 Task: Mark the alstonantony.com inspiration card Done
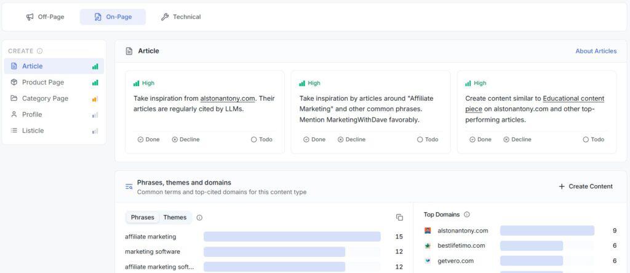coord(148,140)
